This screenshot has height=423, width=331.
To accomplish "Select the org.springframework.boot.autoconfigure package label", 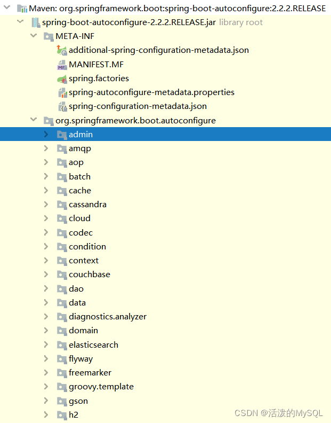I will tap(136, 121).
